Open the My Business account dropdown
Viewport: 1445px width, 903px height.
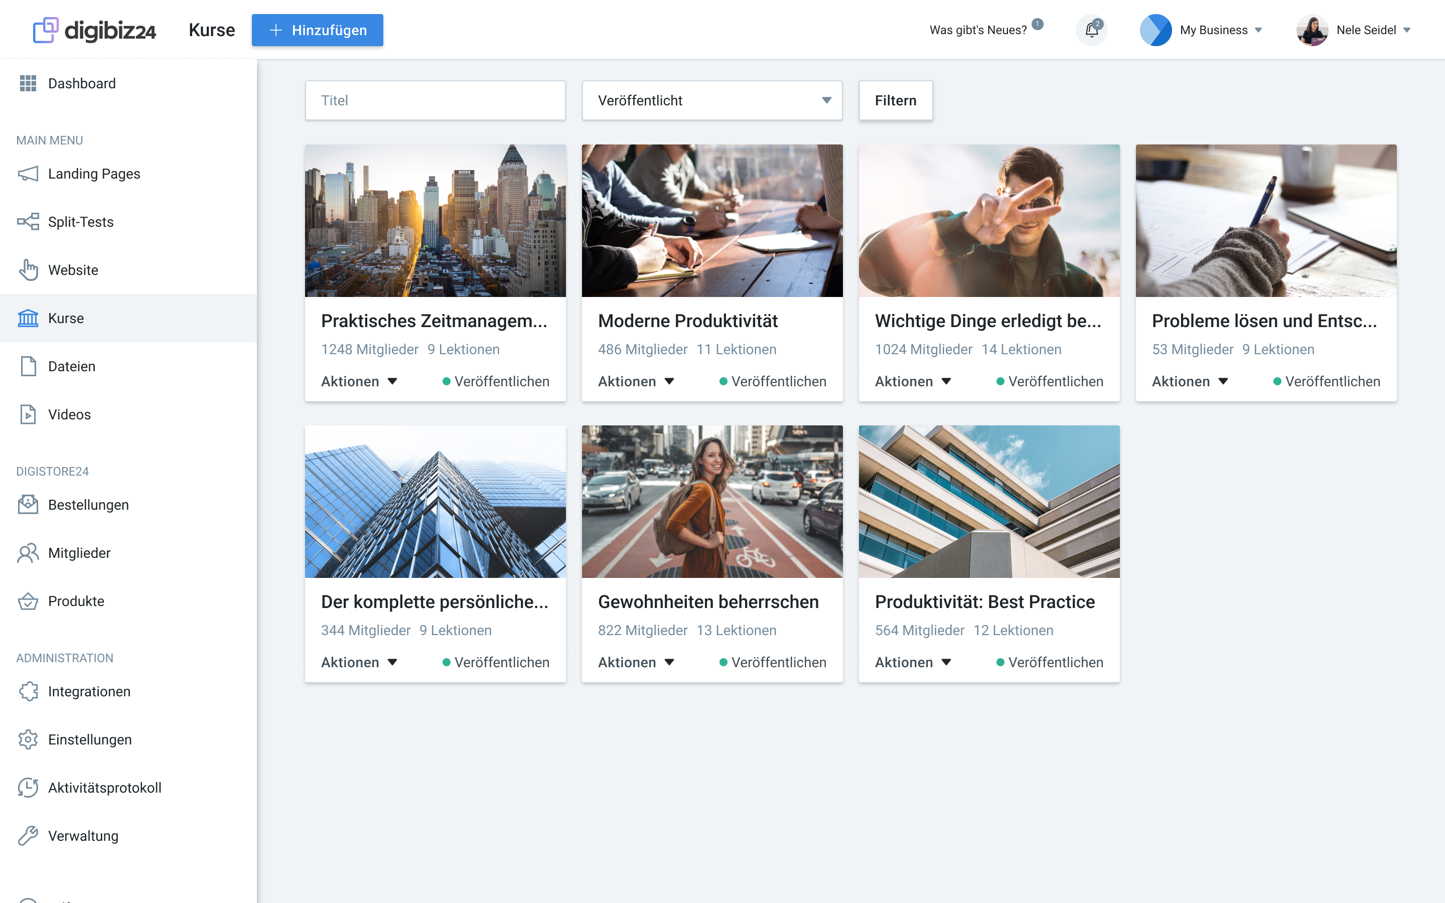pyautogui.click(x=1201, y=30)
